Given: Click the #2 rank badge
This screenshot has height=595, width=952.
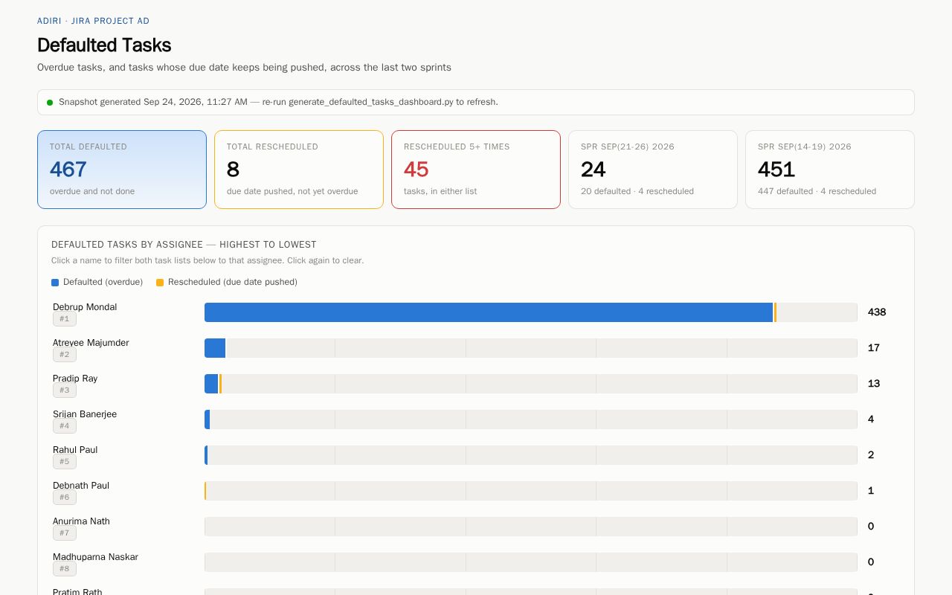Looking at the screenshot, I should pos(65,355).
